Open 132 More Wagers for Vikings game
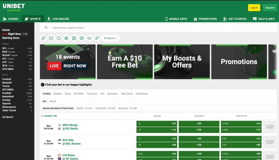Viewport: 279px width, 160px height. pos(269,127)
